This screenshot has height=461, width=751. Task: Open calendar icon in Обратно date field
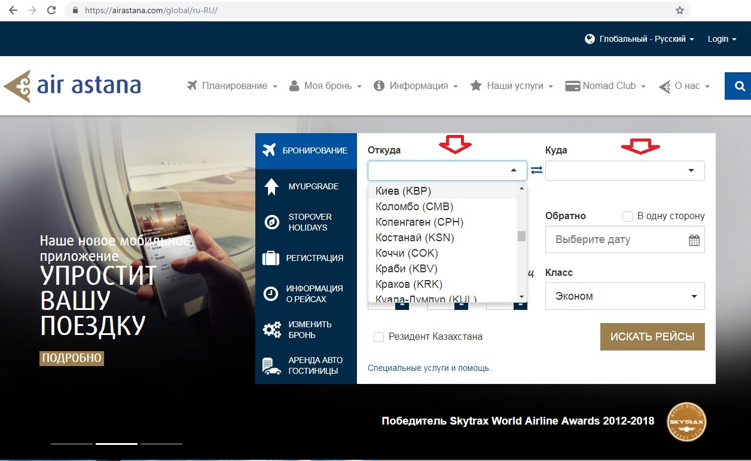694,240
